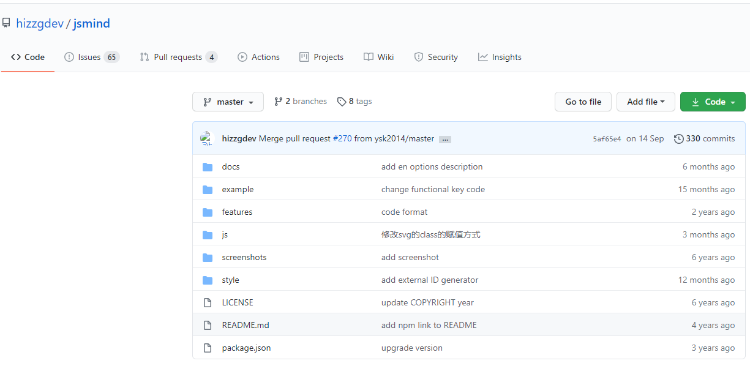View the 2 branches link
Screen dimensions: 750x366
click(300, 102)
